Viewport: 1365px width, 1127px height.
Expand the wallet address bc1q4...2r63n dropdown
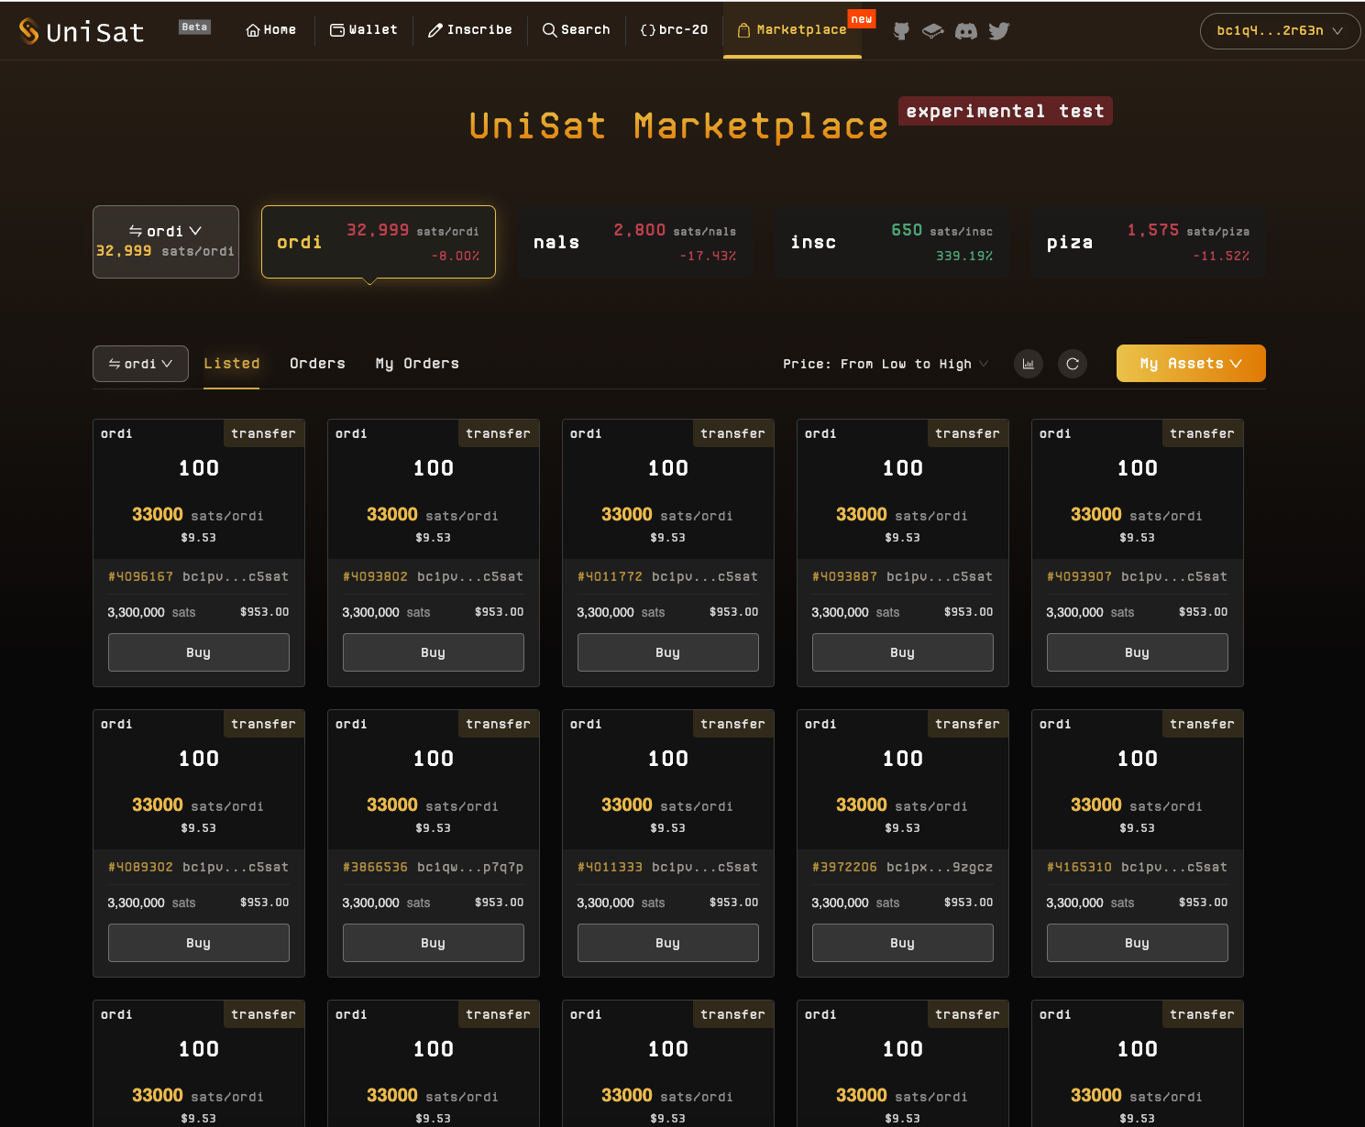(x=1280, y=31)
